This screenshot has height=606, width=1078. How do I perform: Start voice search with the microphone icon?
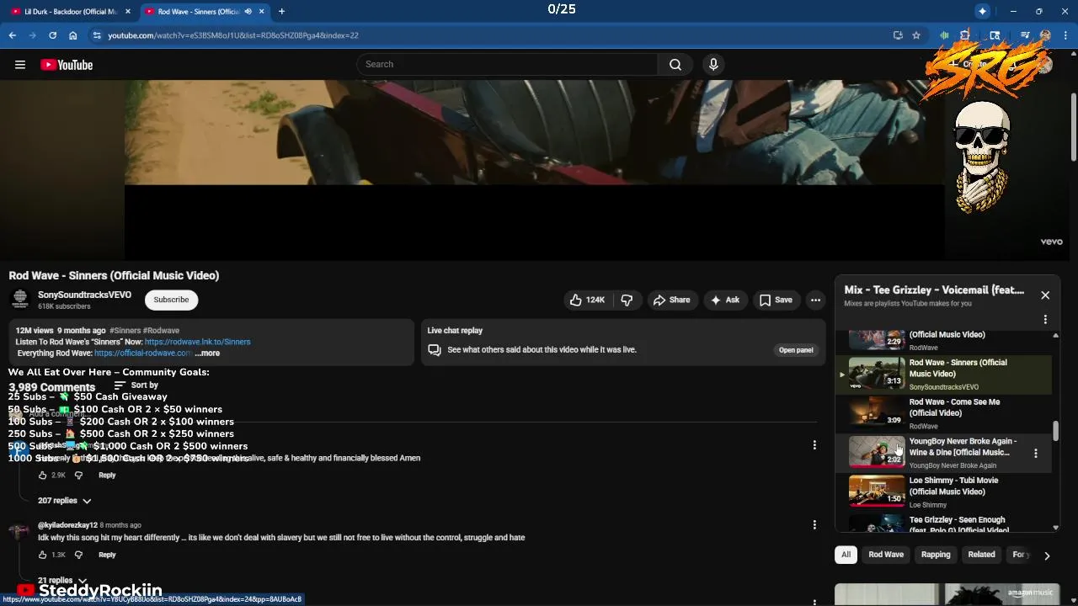pyautogui.click(x=713, y=65)
